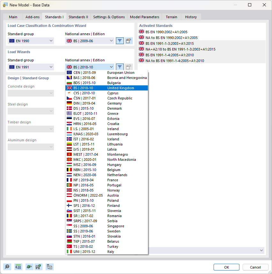Cancel the New Model dialog
The width and height of the screenshot is (272, 274).
[255, 267]
